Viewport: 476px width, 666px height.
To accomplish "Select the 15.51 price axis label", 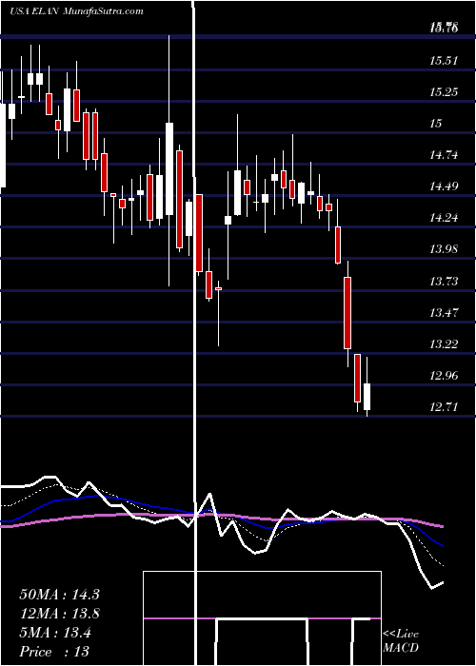I will (x=444, y=61).
